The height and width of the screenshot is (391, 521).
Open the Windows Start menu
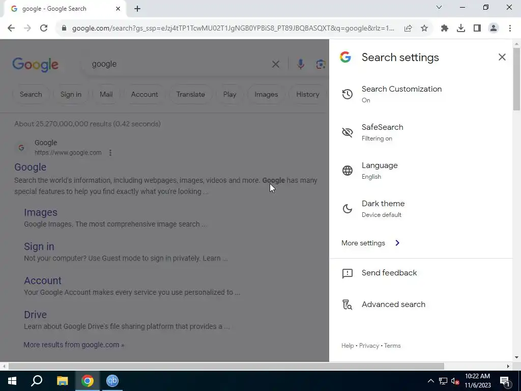click(x=12, y=381)
